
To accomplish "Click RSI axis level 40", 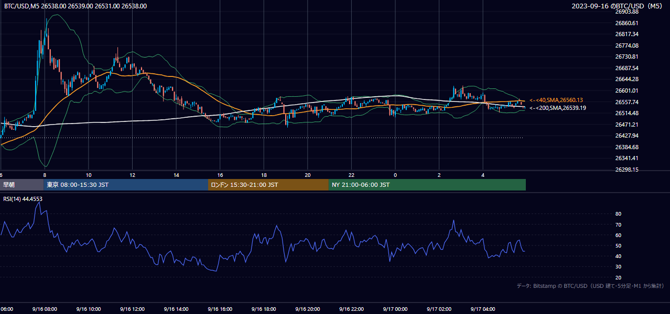I will point(618,256).
